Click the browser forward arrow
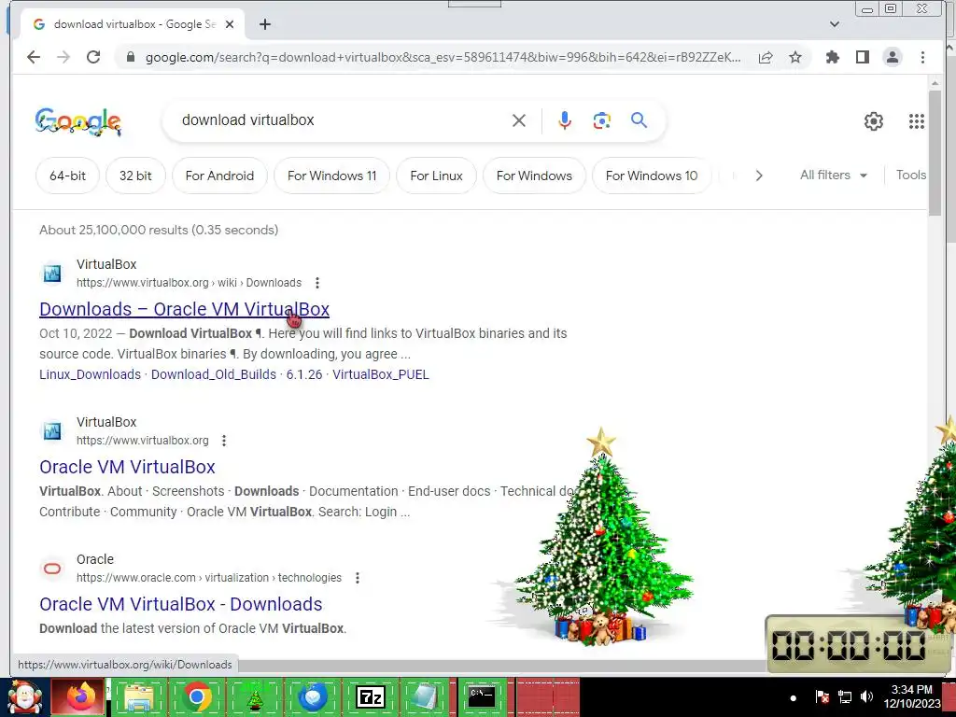This screenshot has width=956, height=717. click(63, 57)
